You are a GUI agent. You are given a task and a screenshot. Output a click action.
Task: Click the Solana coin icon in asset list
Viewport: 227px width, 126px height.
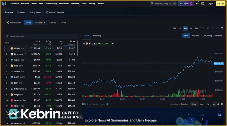coord(12,72)
